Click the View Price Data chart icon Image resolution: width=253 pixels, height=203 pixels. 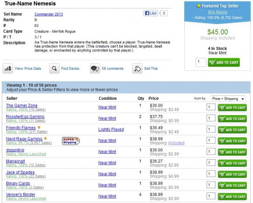click(x=8, y=68)
